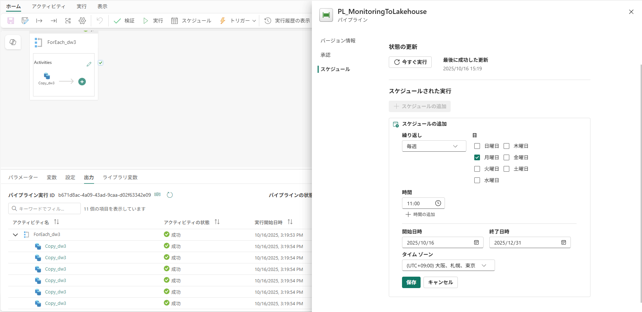Select the ForEach_dw3 activity icon
The width and height of the screenshot is (642, 312).
pyautogui.click(x=38, y=42)
